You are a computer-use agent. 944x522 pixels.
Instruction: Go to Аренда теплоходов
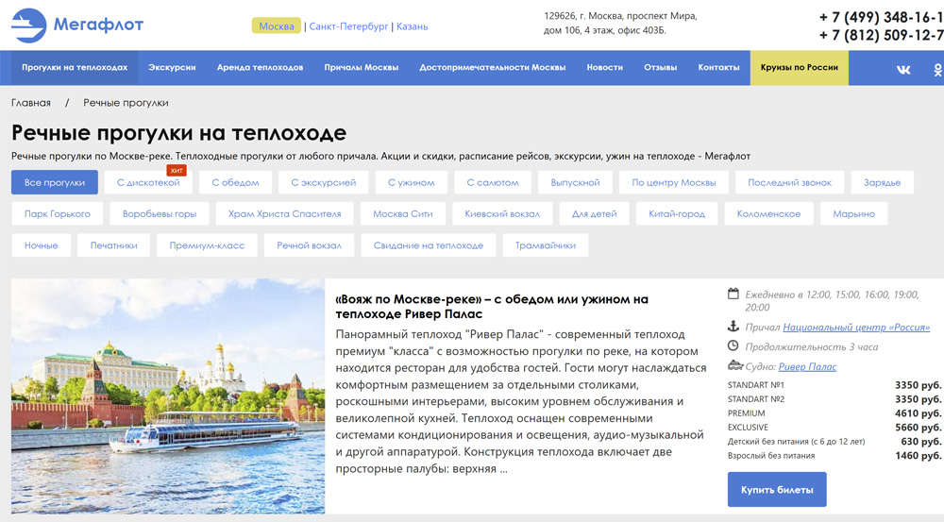(x=261, y=67)
